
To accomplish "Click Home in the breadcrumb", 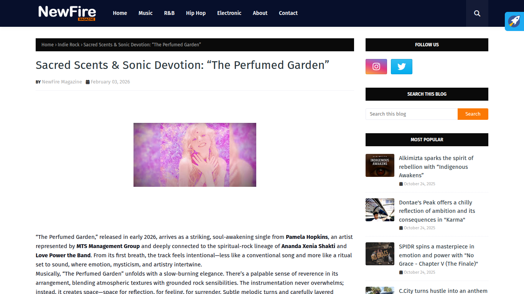I will (x=48, y=45).
